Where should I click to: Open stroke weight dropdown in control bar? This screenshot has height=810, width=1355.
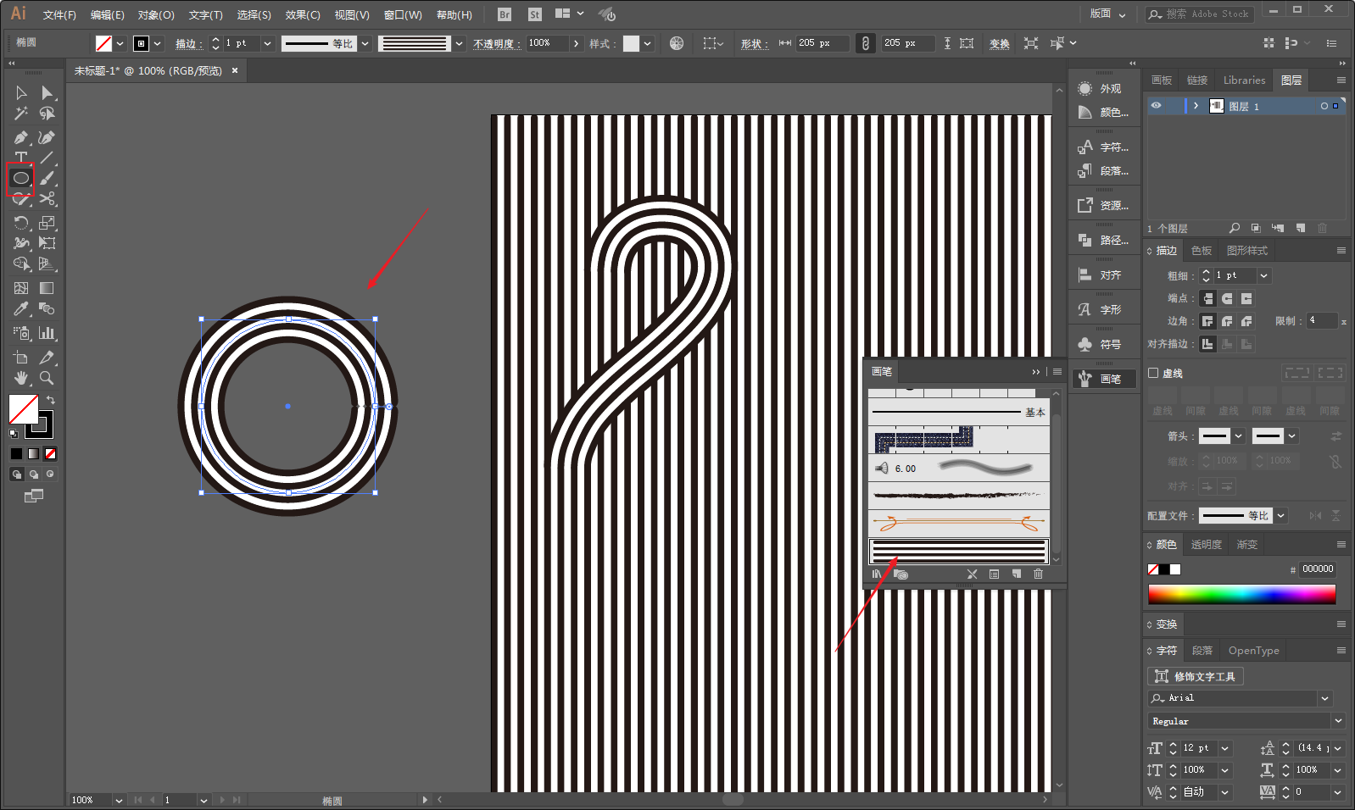tap(268, 43)
